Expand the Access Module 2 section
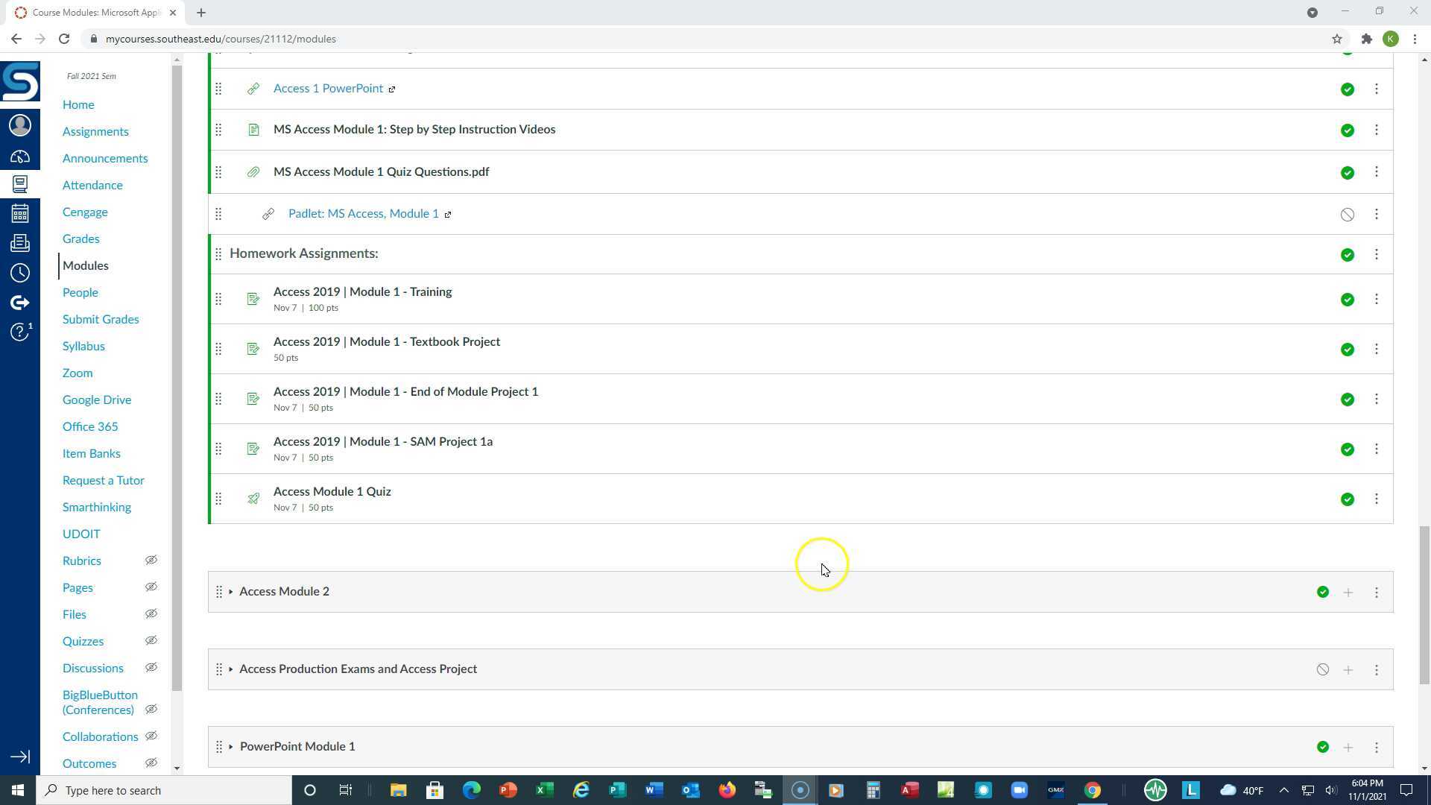The height and width of the screenshot is (805, 1431). (x=231, y=591)
